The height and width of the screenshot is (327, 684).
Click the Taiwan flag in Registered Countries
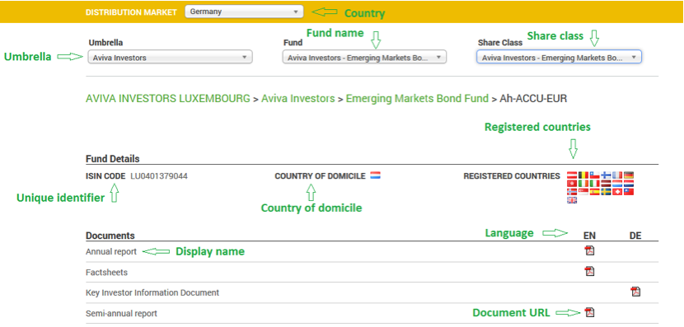coord(629,192)
